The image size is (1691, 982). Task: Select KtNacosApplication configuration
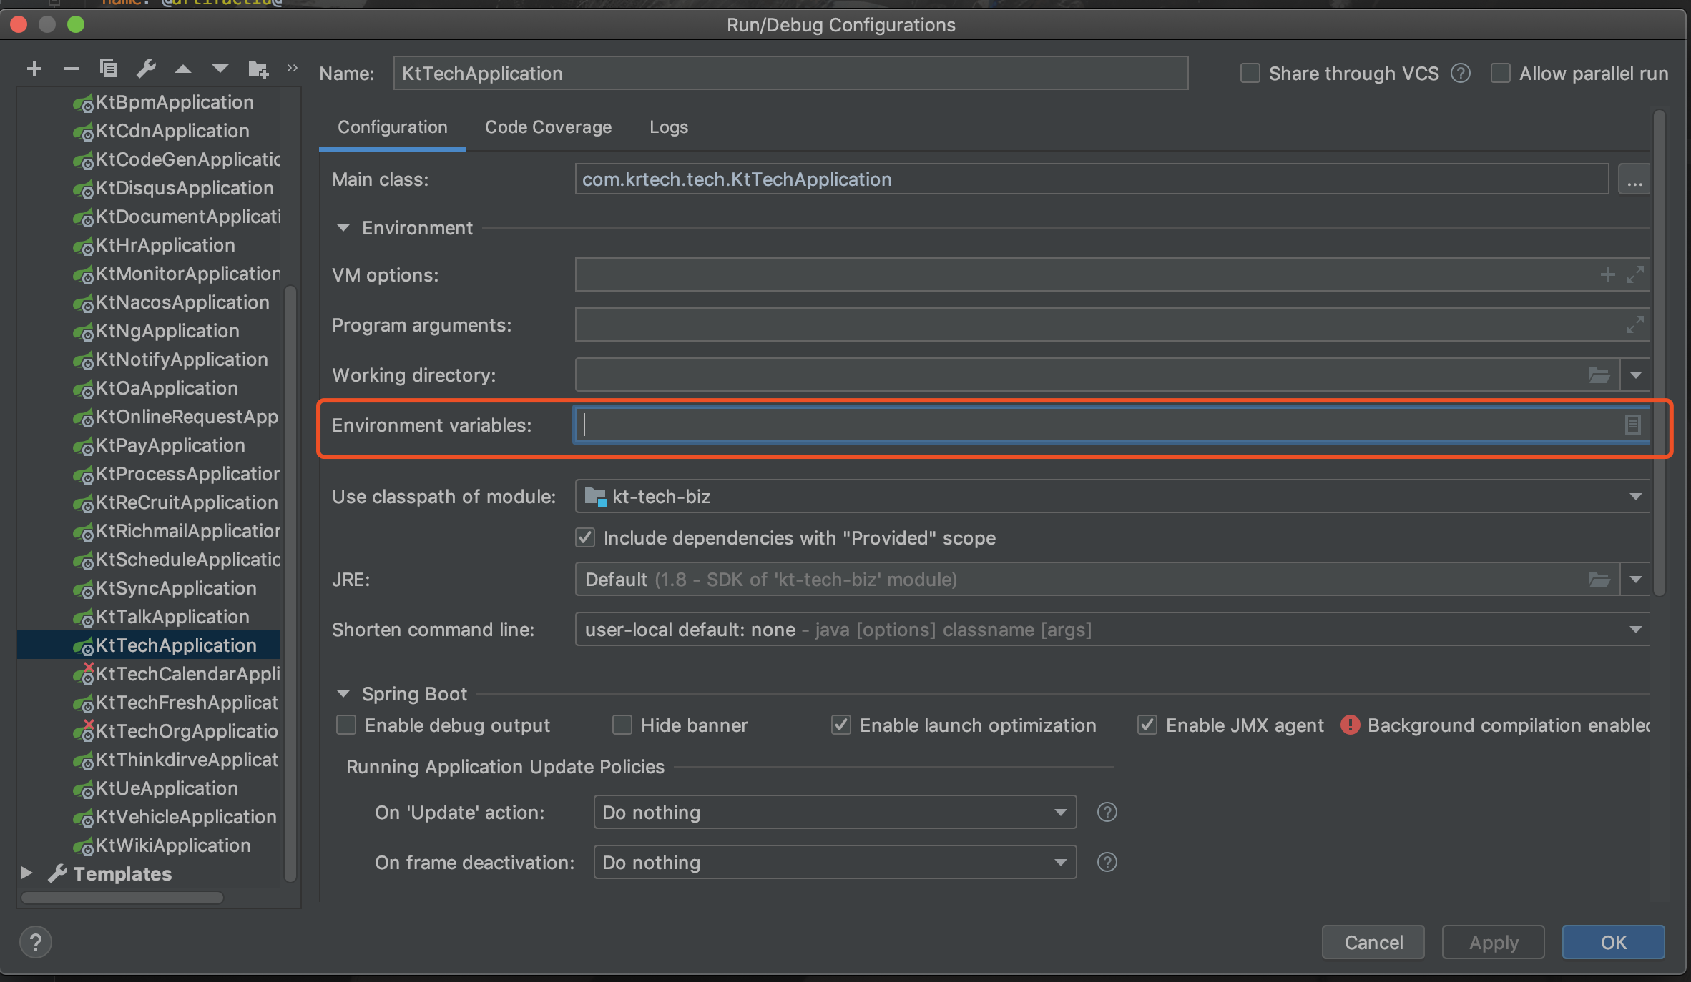click(x=149, y=302)
